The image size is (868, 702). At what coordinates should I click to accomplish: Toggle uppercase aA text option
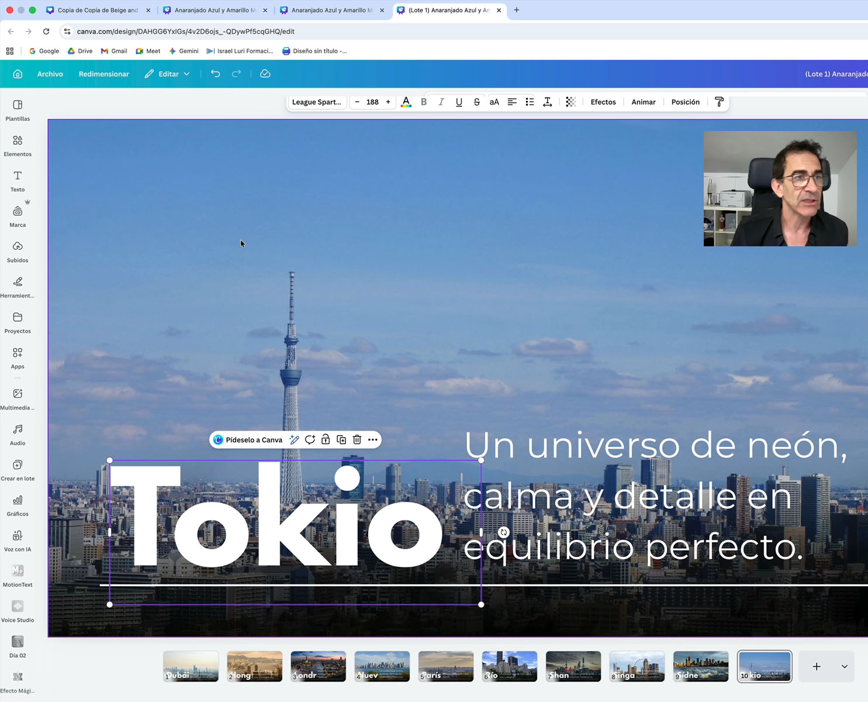click(494, 102)
